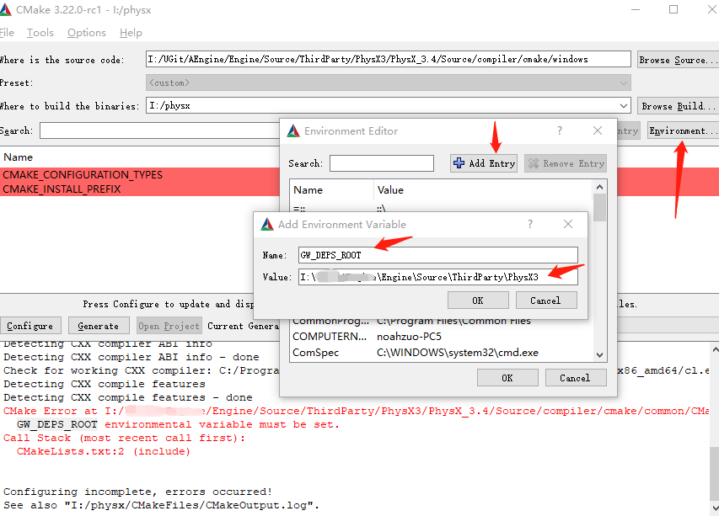Open the Tools menu
719x516 pixels.
tap(40, 33)
